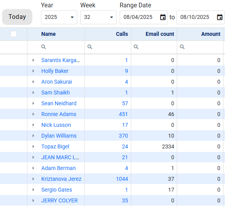Open calendar picker for end date 08/10/2025

pos(220,17)
